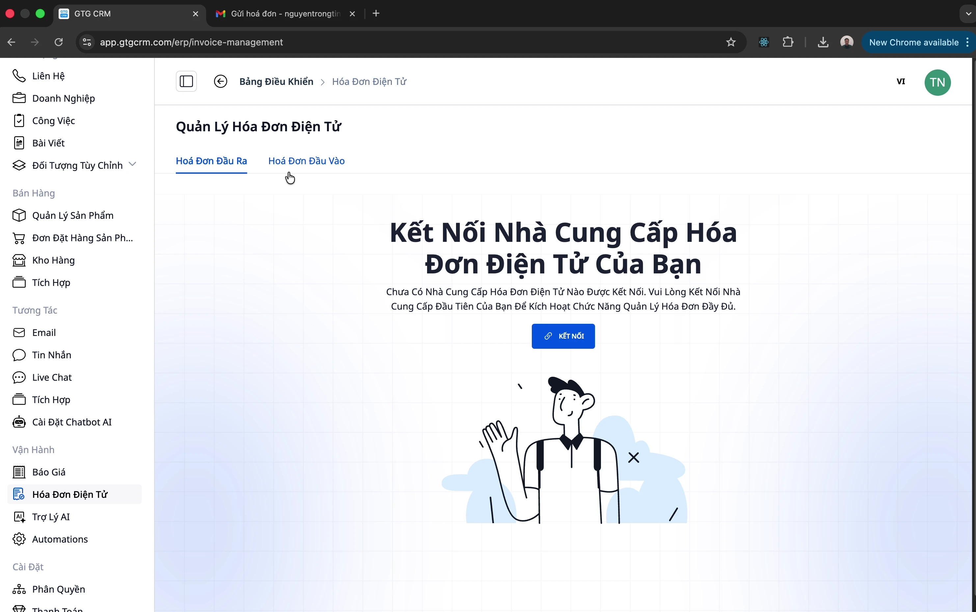Open Phân Quyền permissions settings
This screenshot has width=976, height=612.
point(58,589)
